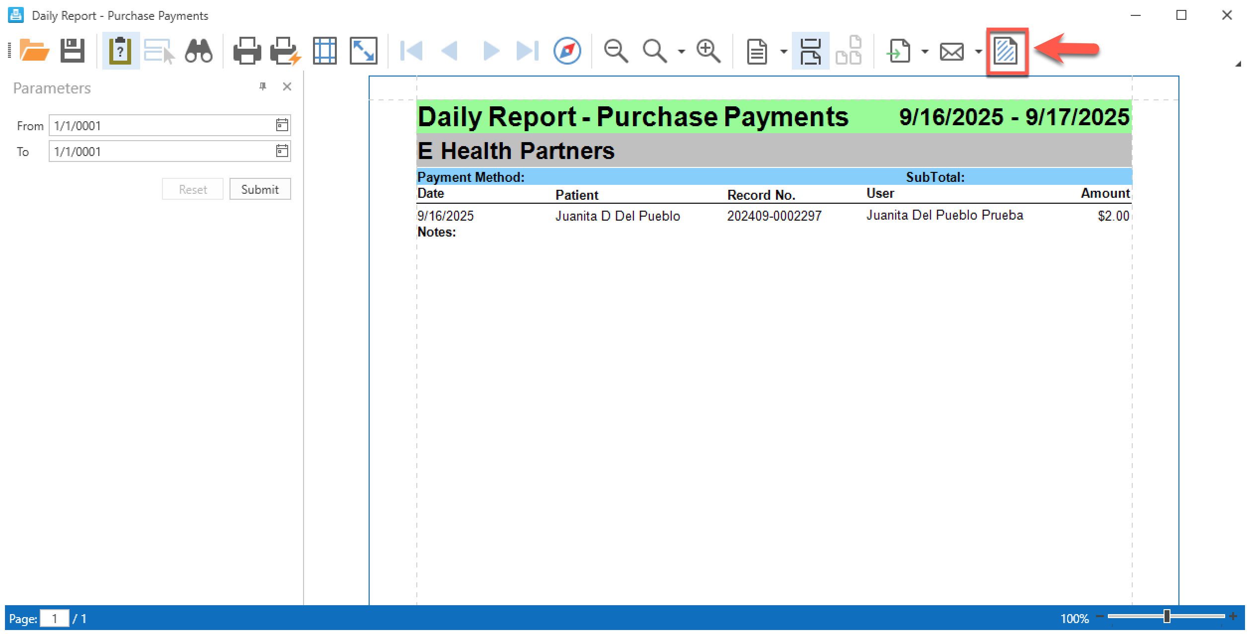Open the From date calendar picker

pyautogui.click(x=282, y=125)
